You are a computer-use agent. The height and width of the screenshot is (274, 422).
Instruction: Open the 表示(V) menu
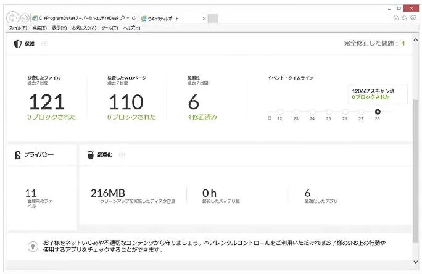pos(59,28)
